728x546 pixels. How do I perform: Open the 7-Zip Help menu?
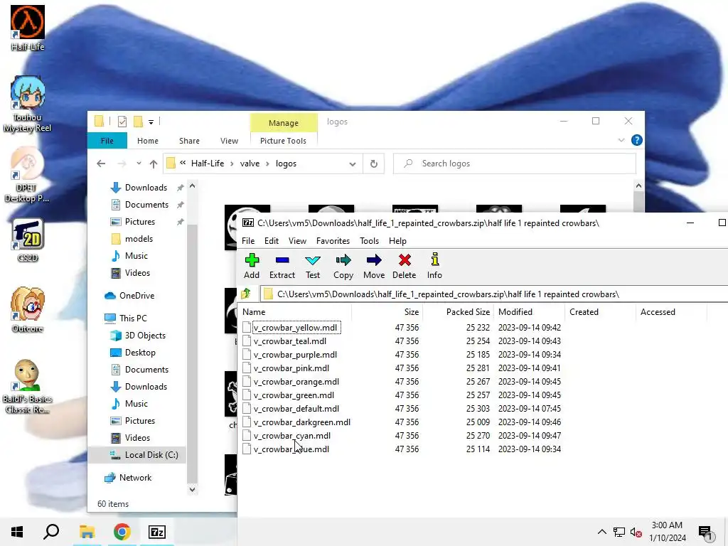tap(397, 240)
